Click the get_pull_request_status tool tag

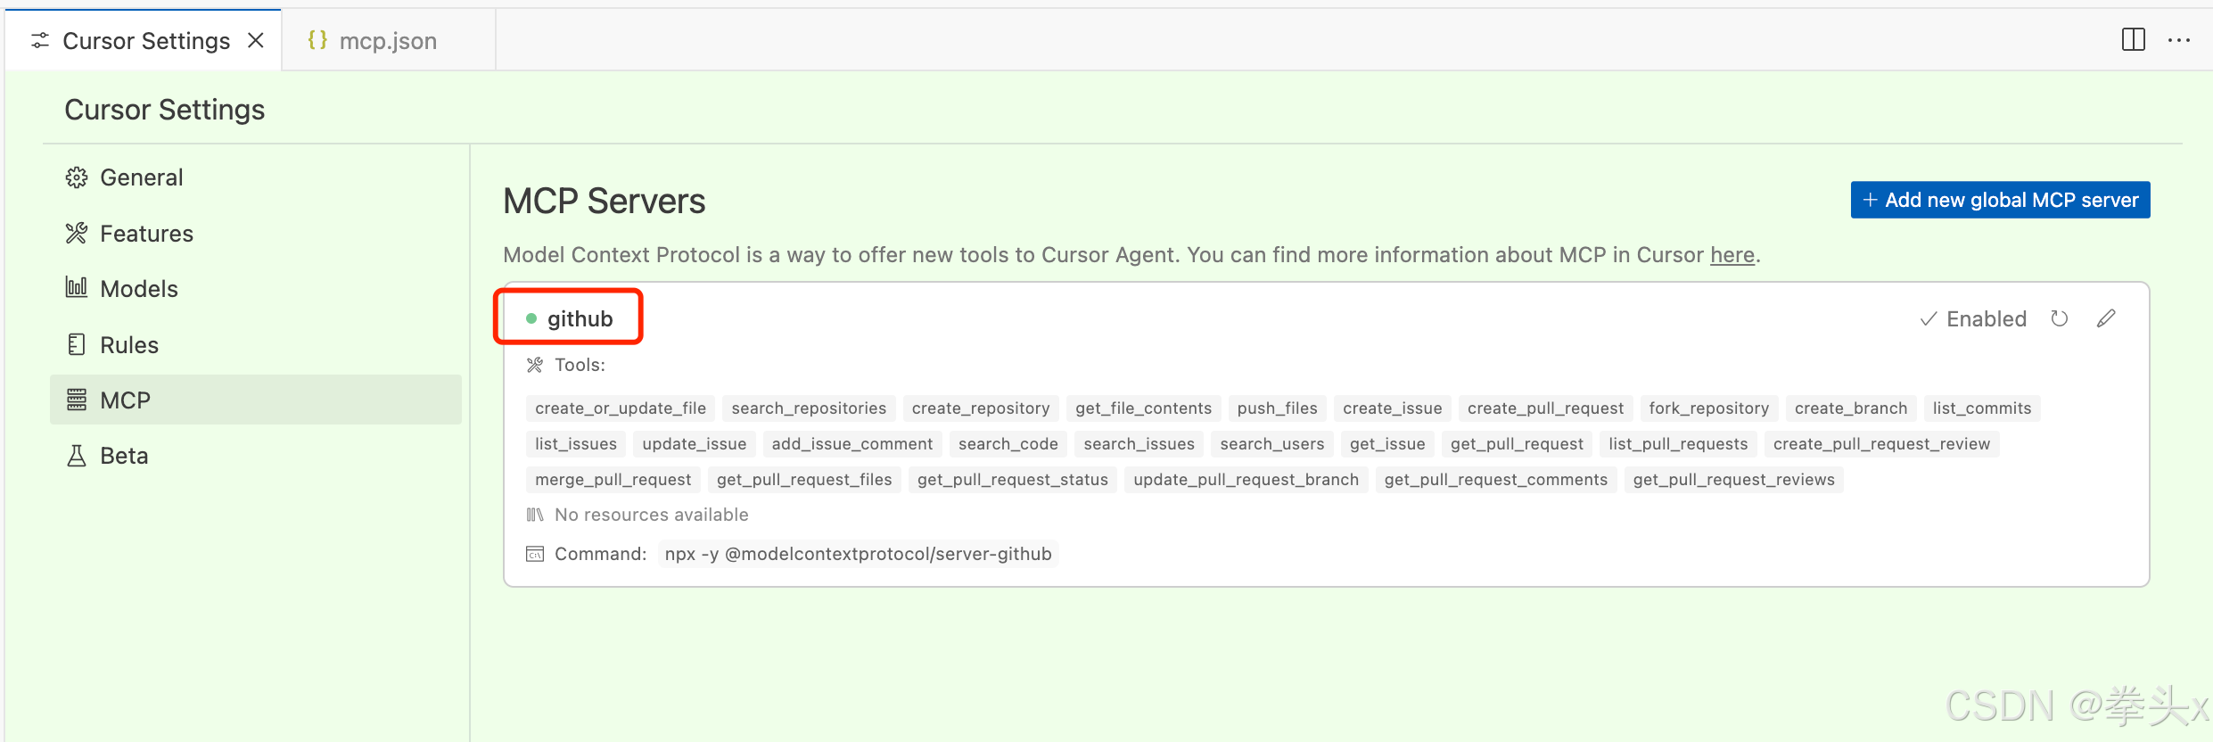point(1013,480)
